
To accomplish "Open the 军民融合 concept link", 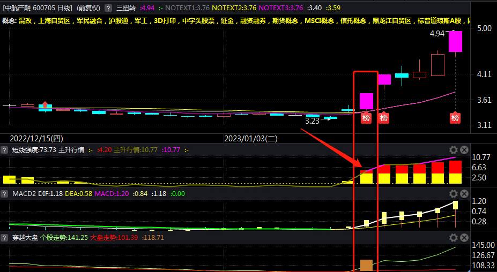I will tap(90, 21).
